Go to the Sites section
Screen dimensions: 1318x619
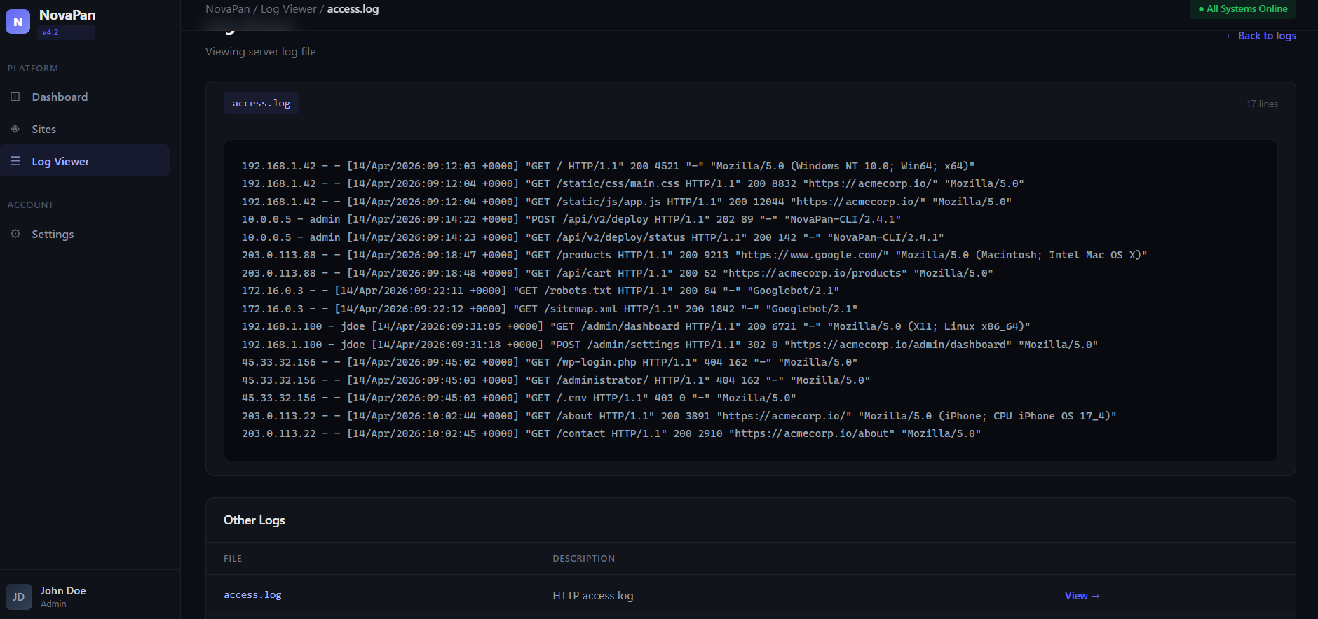[x=43, y=129]
